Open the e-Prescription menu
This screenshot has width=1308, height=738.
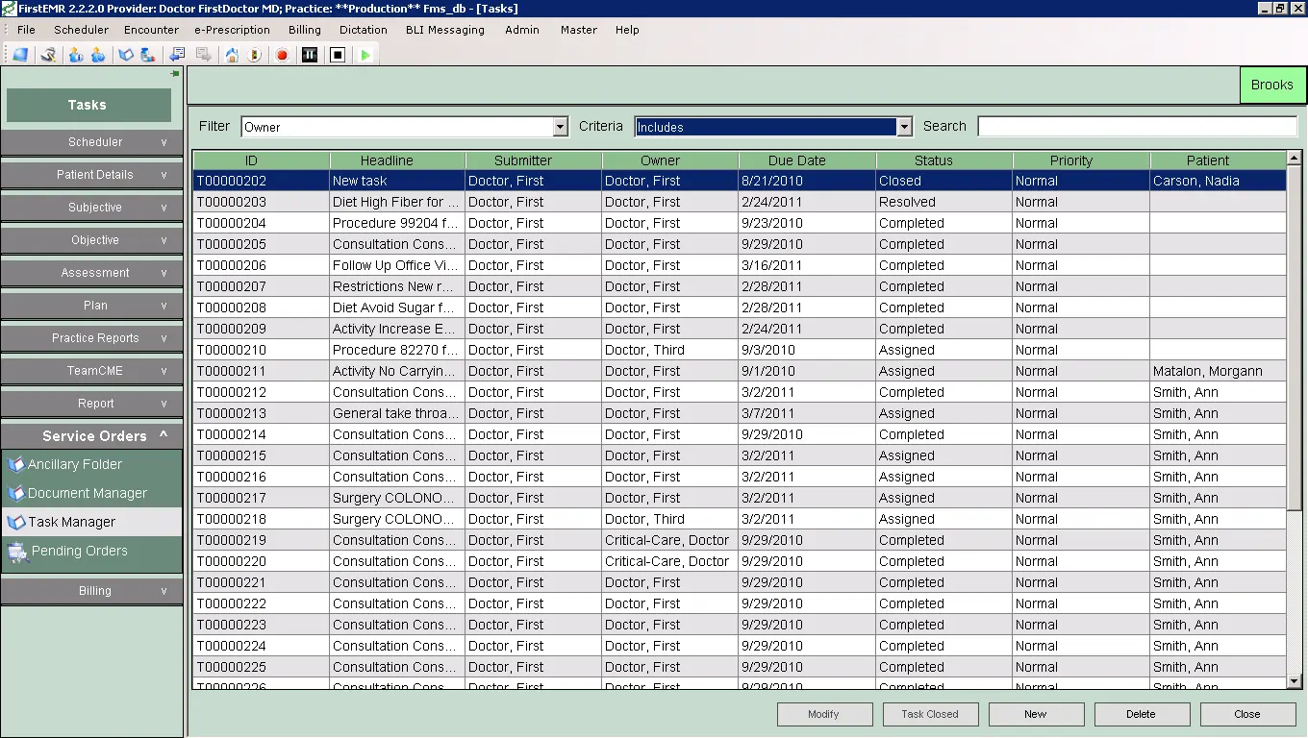231,30
